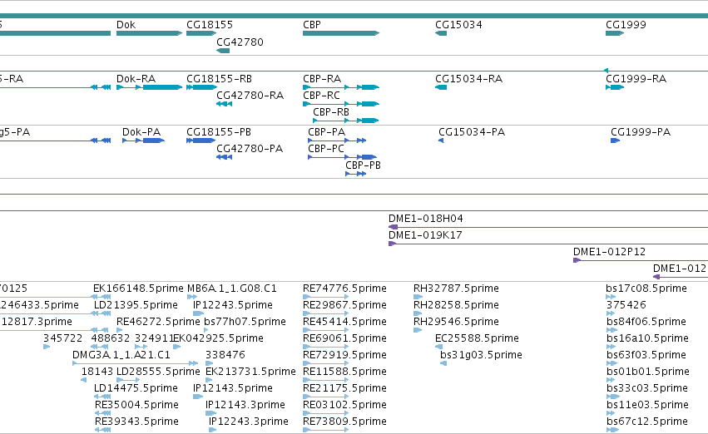Click RE46272.5prime EST label

click(x=158, y=322)
